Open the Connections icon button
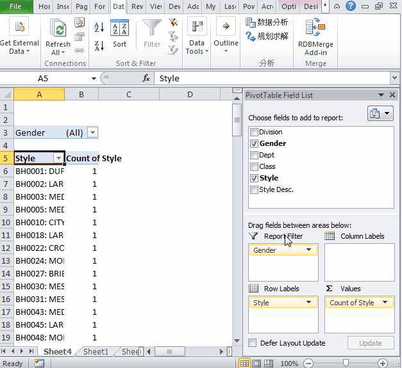 pos(80,23)
